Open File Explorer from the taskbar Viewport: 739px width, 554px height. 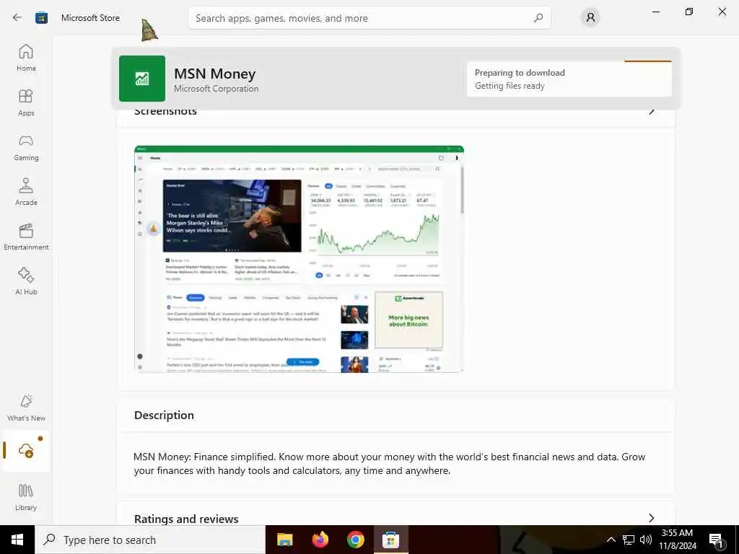click(x=284, y=540)
